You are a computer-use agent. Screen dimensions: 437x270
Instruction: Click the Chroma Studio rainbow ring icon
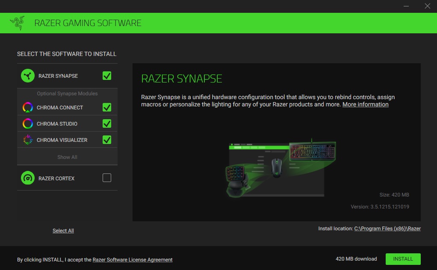point(28,123)
